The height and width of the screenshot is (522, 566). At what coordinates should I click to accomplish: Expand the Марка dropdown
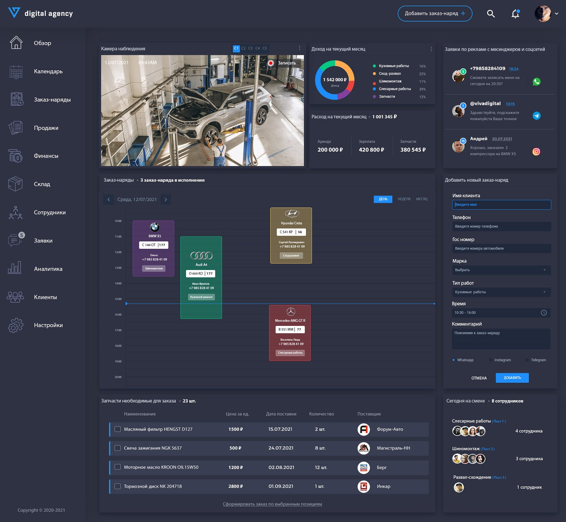pyautogui.click(x=501, y=270)
